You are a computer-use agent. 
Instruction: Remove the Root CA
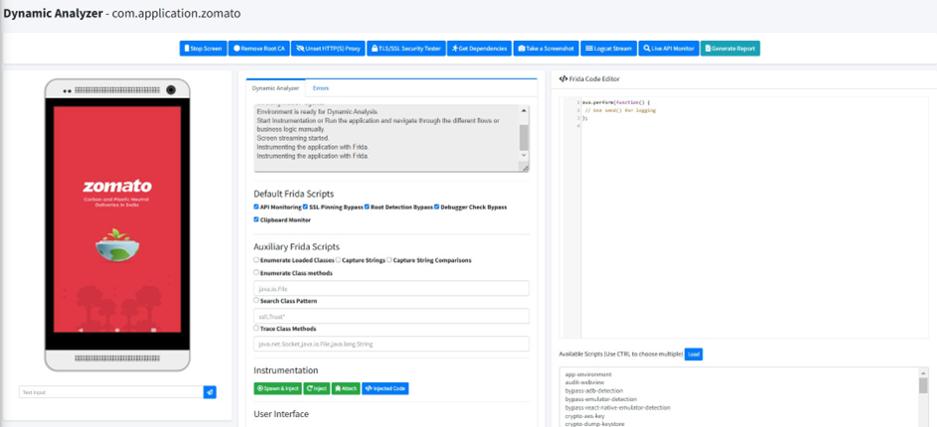258,49
